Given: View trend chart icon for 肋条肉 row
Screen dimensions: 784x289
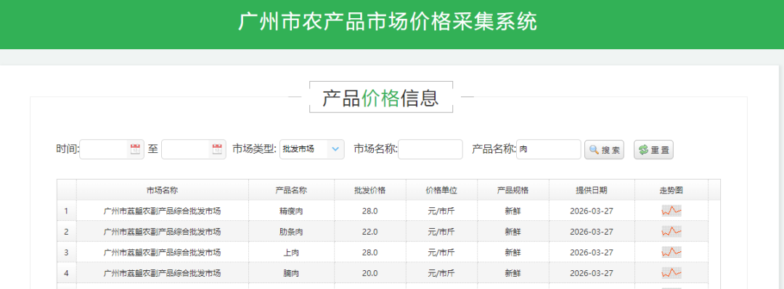Looking at the screenshot, I should pyautogui.click(x=671, y=232).
